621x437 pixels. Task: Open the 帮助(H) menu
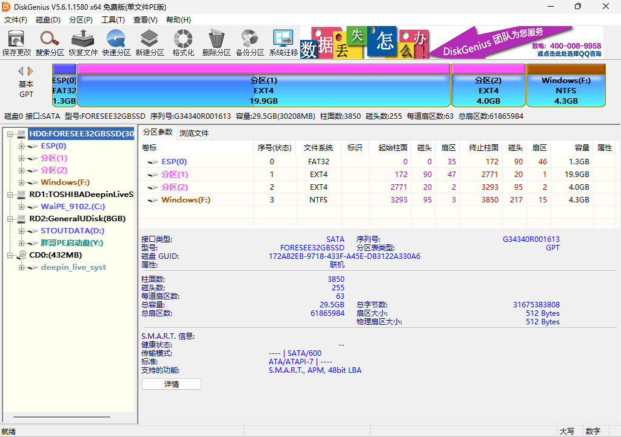point(178,20)
